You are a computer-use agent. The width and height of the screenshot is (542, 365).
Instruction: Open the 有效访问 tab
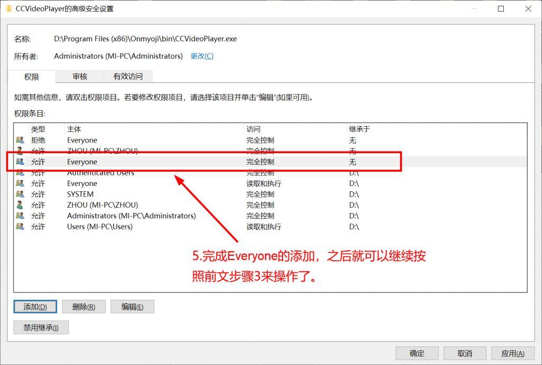click(128, 77)
